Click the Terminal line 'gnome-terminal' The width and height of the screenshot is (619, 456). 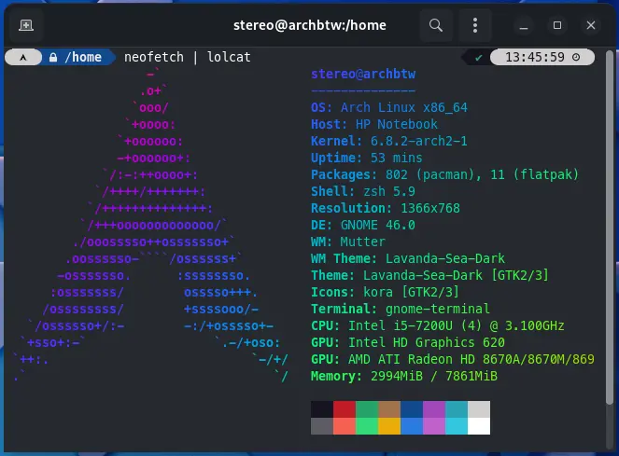[x=401, y=309]
